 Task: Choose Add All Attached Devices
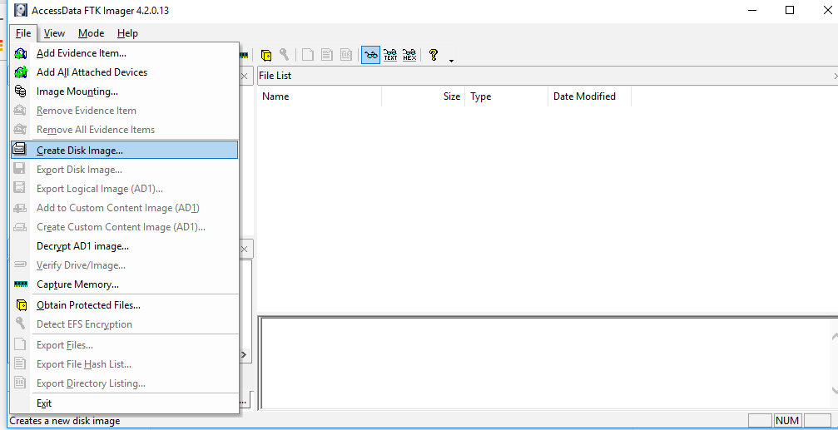[x=124, y=72]
